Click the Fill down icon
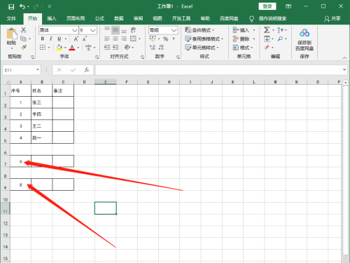 click(x=267, y=39)
